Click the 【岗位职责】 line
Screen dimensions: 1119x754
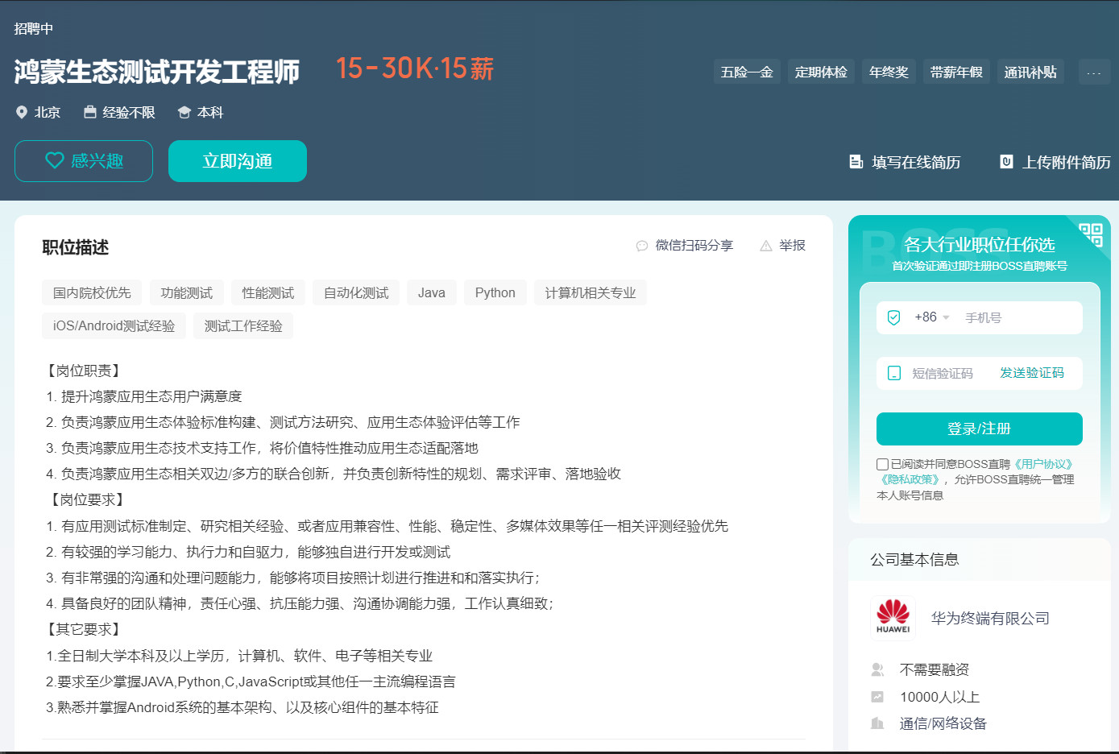pos(84,371)
